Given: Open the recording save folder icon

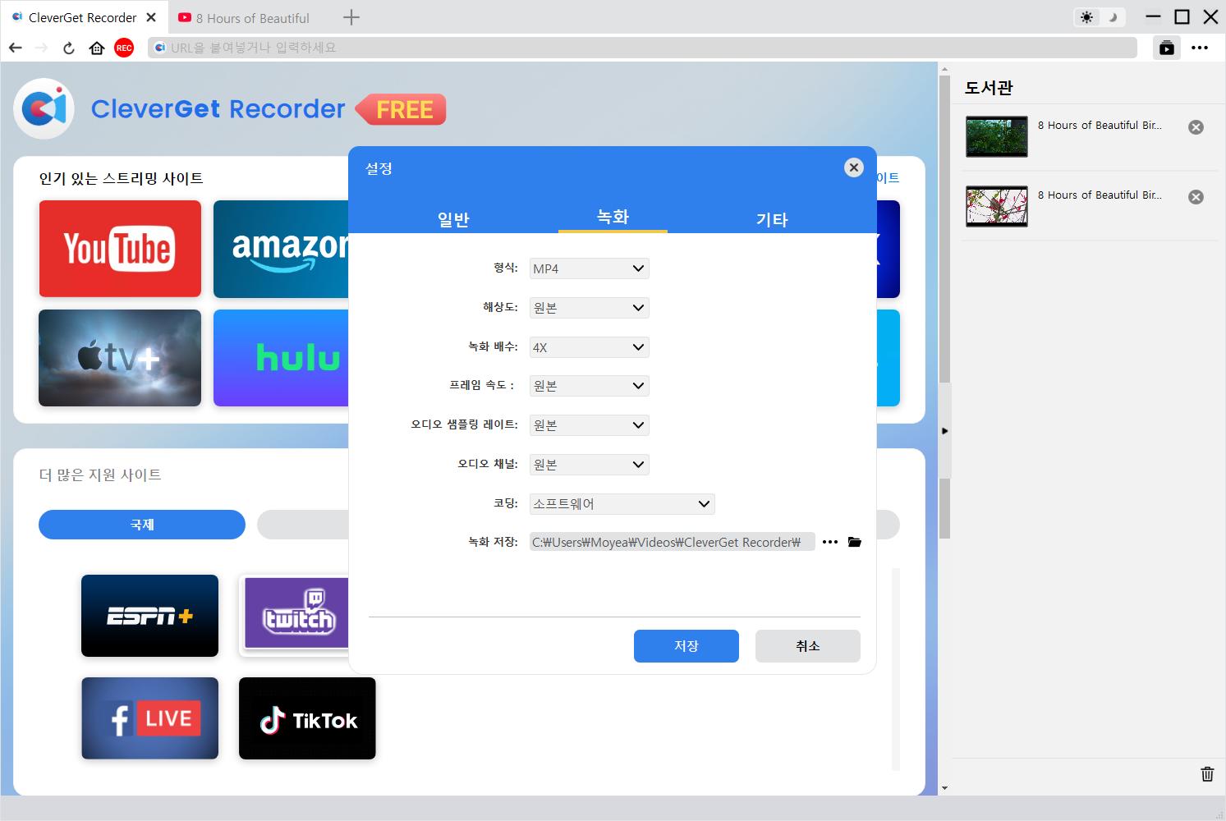Looking at the screenshot, I should 854,542.
